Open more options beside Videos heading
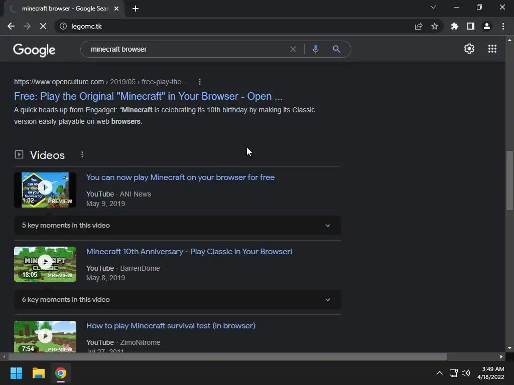 pos(82,154)
